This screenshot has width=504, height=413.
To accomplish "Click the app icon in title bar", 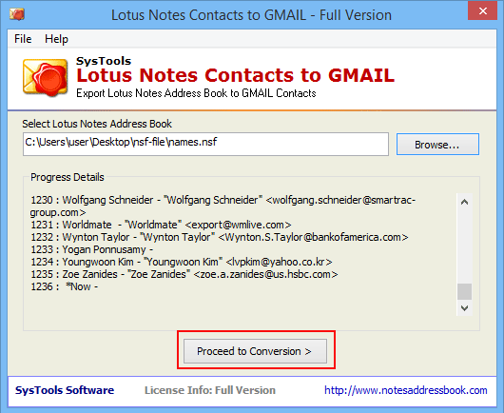I will [17, 14].
